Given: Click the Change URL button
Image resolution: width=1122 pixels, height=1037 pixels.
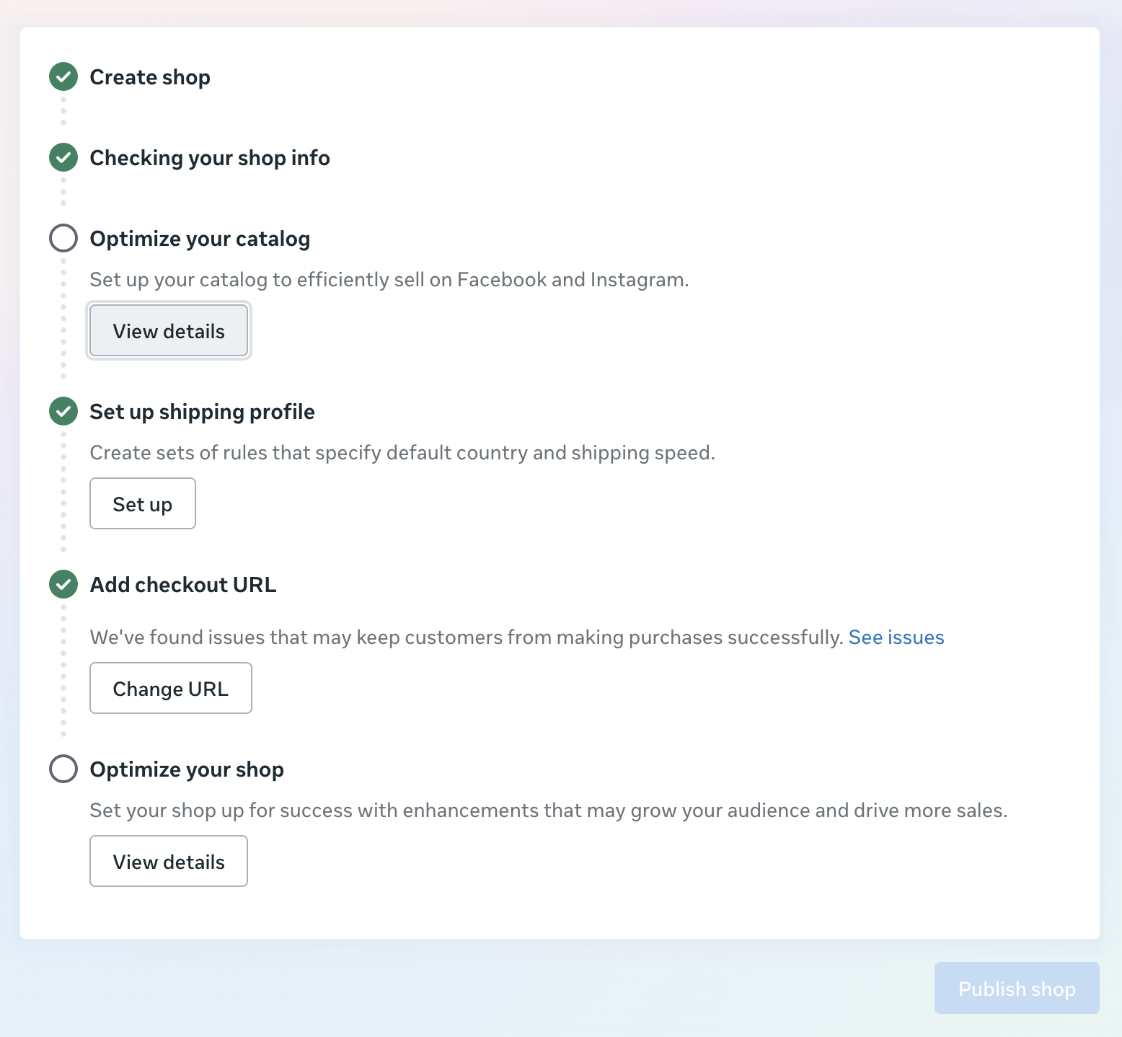Looking at the screenshot, I should [170, 689].
